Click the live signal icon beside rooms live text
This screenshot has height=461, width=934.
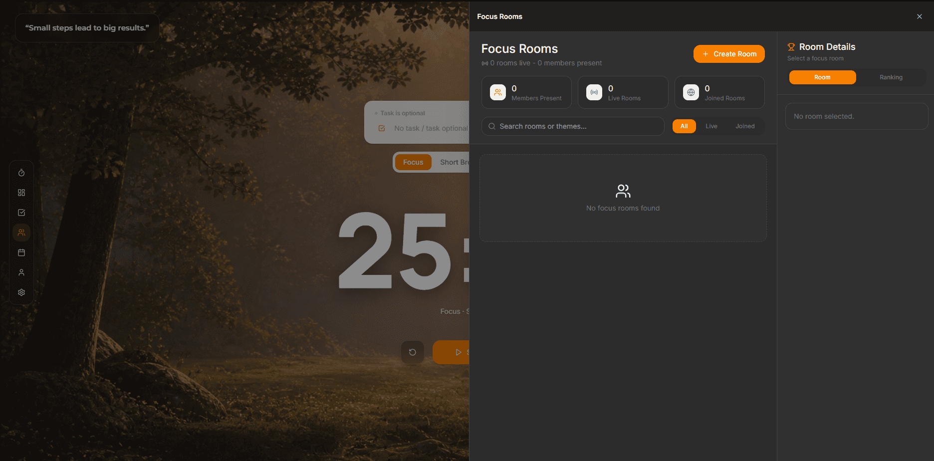tap(484, 63)
